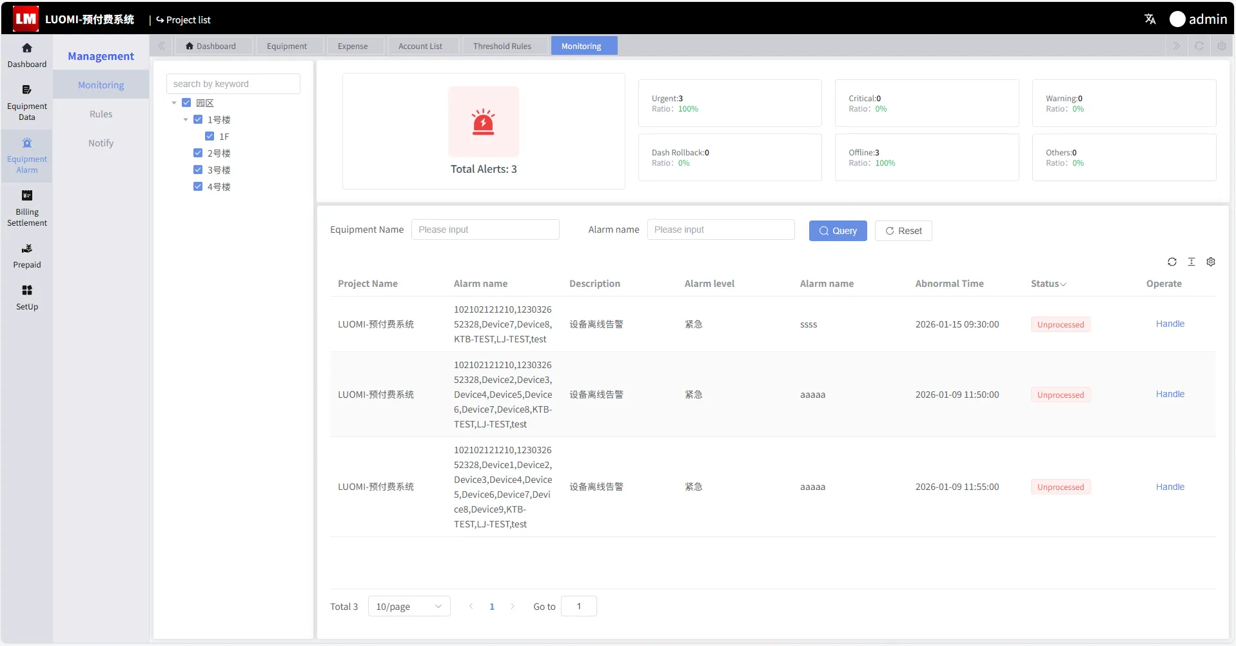Uncheck the 4号楼 checkbox

[x=198, y=187]
